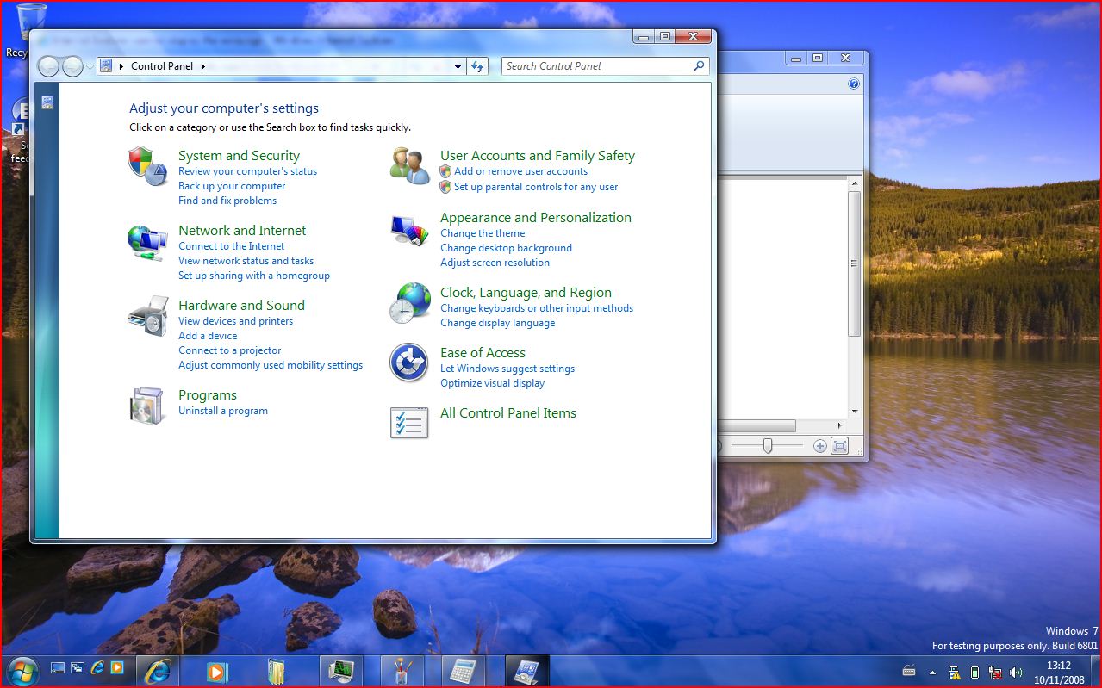
Task: Click horizontal scrollbar in background window
Action: (x=757, y=425)
